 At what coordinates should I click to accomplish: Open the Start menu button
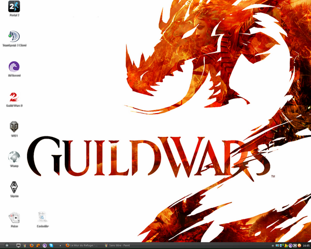tap(7, 245)
